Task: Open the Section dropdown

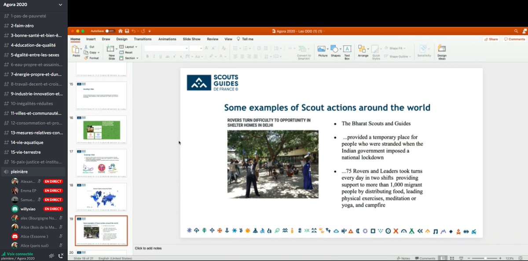Action: click(129, 58)
